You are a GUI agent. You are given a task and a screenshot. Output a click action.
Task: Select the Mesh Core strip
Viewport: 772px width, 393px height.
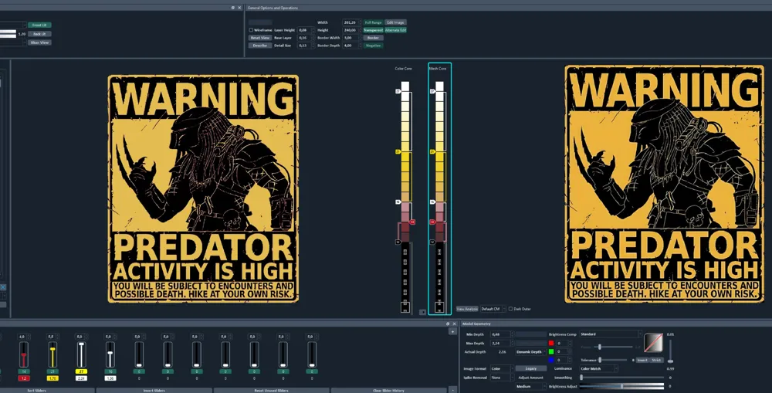tap(440, 188)
